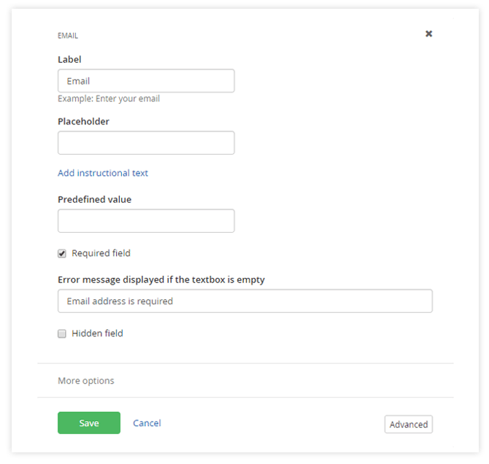
Task: Click the Cancel link
Action: (x=147, y=423)
